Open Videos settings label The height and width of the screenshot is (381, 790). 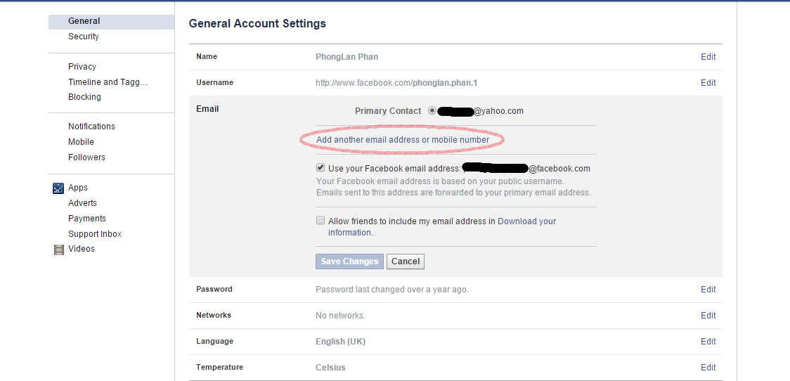(82, 248)
